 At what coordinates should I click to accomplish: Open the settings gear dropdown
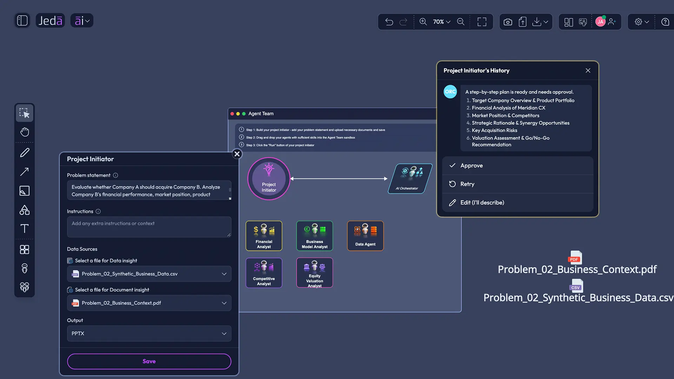642,22
